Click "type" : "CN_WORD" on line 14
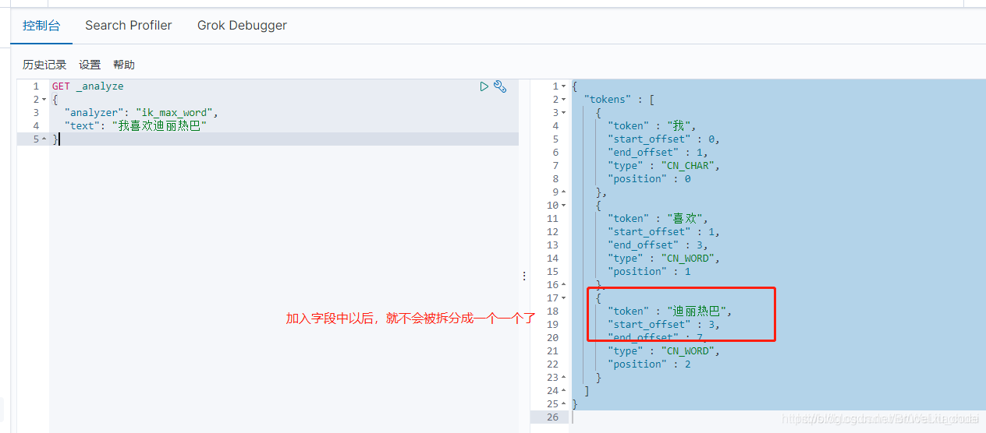This screenshot has height=433, width=986. point(663,259)
